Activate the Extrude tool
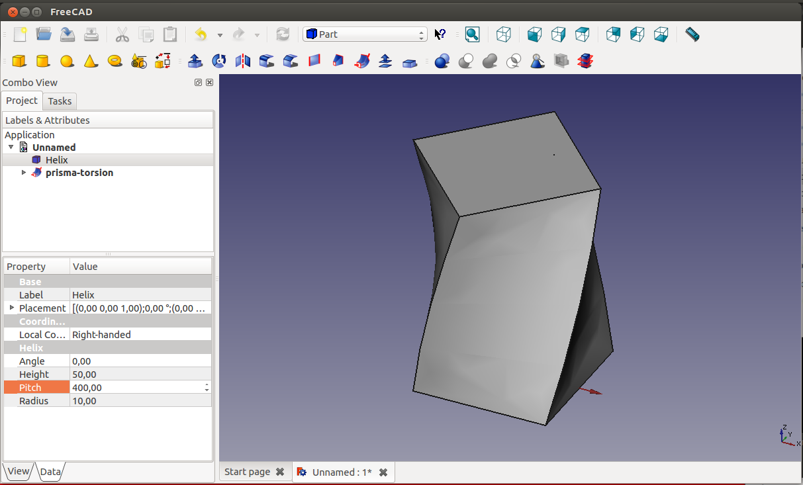This screenshot has height=485, width=803. [x=195, y=62]
